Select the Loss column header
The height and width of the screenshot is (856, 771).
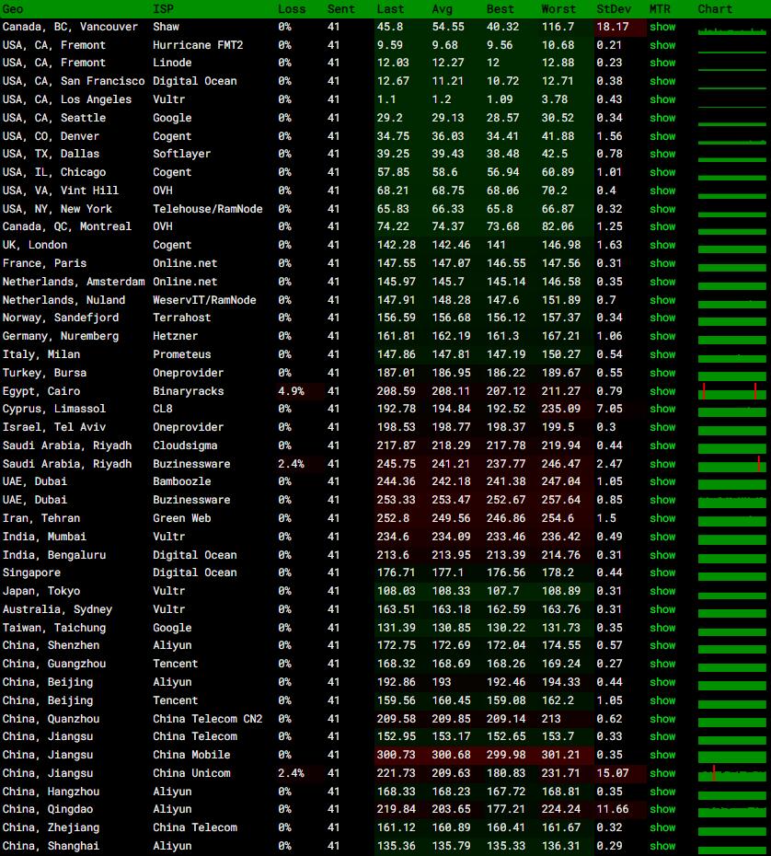pos(292,9)
